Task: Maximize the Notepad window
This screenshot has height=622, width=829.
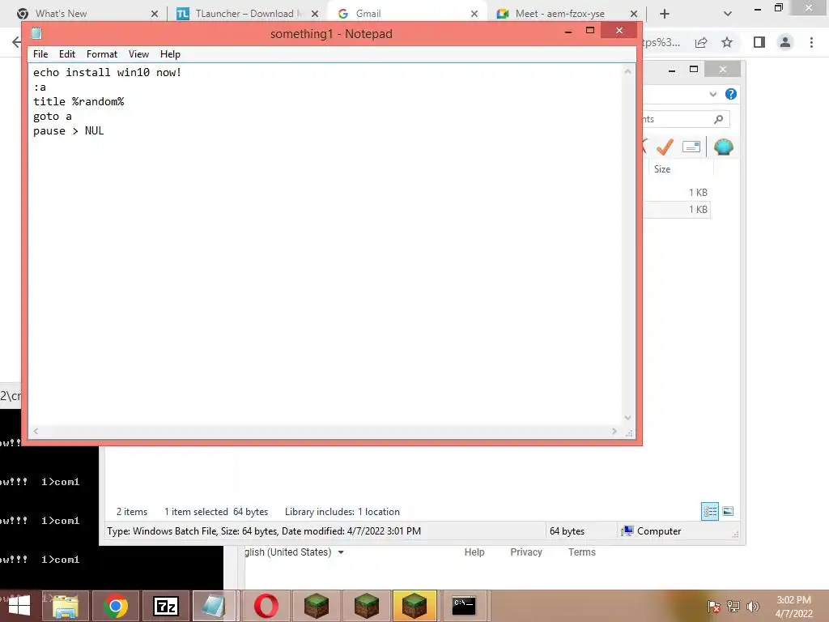Action: [x=590, y=31]
